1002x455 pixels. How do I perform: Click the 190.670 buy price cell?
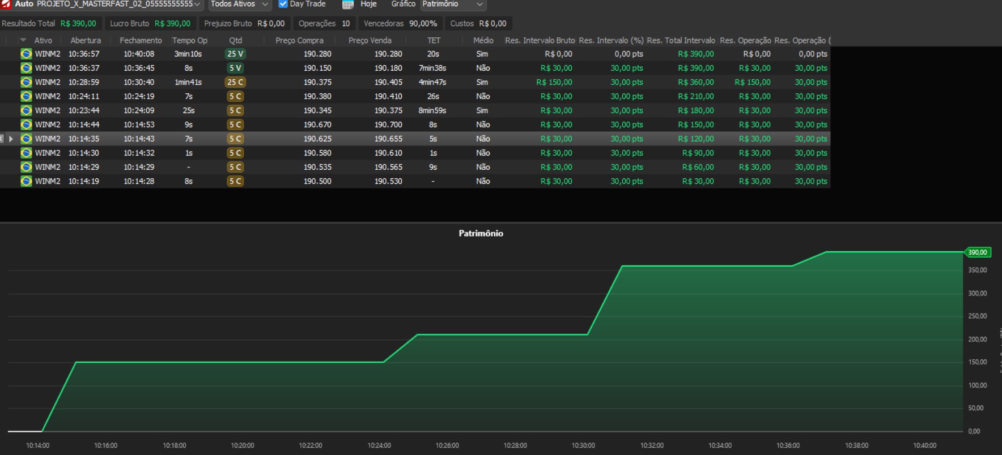tap(317, 125)
